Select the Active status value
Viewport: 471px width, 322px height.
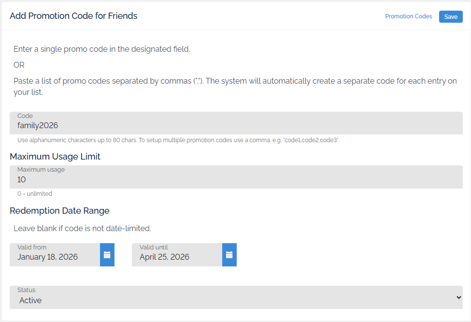pos(30,300)
